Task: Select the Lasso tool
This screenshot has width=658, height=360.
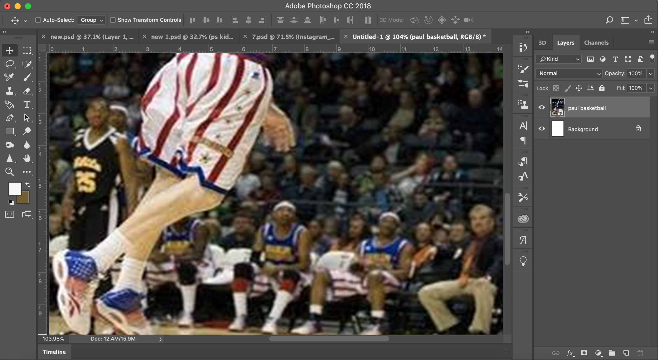Action: [10, 64]
